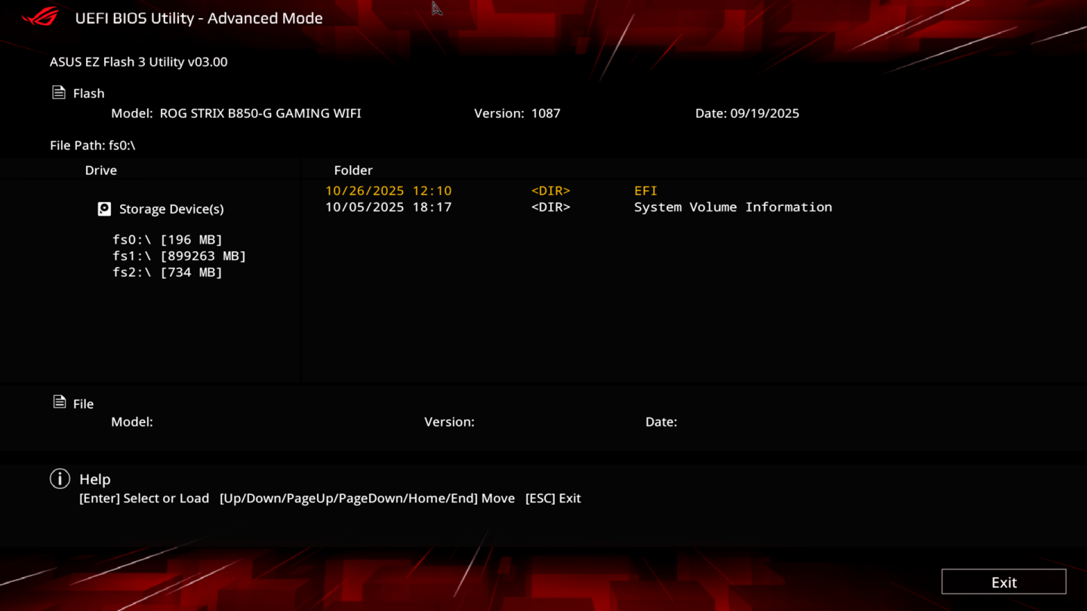Click the flash Version 1087 value

coord(546,113)
